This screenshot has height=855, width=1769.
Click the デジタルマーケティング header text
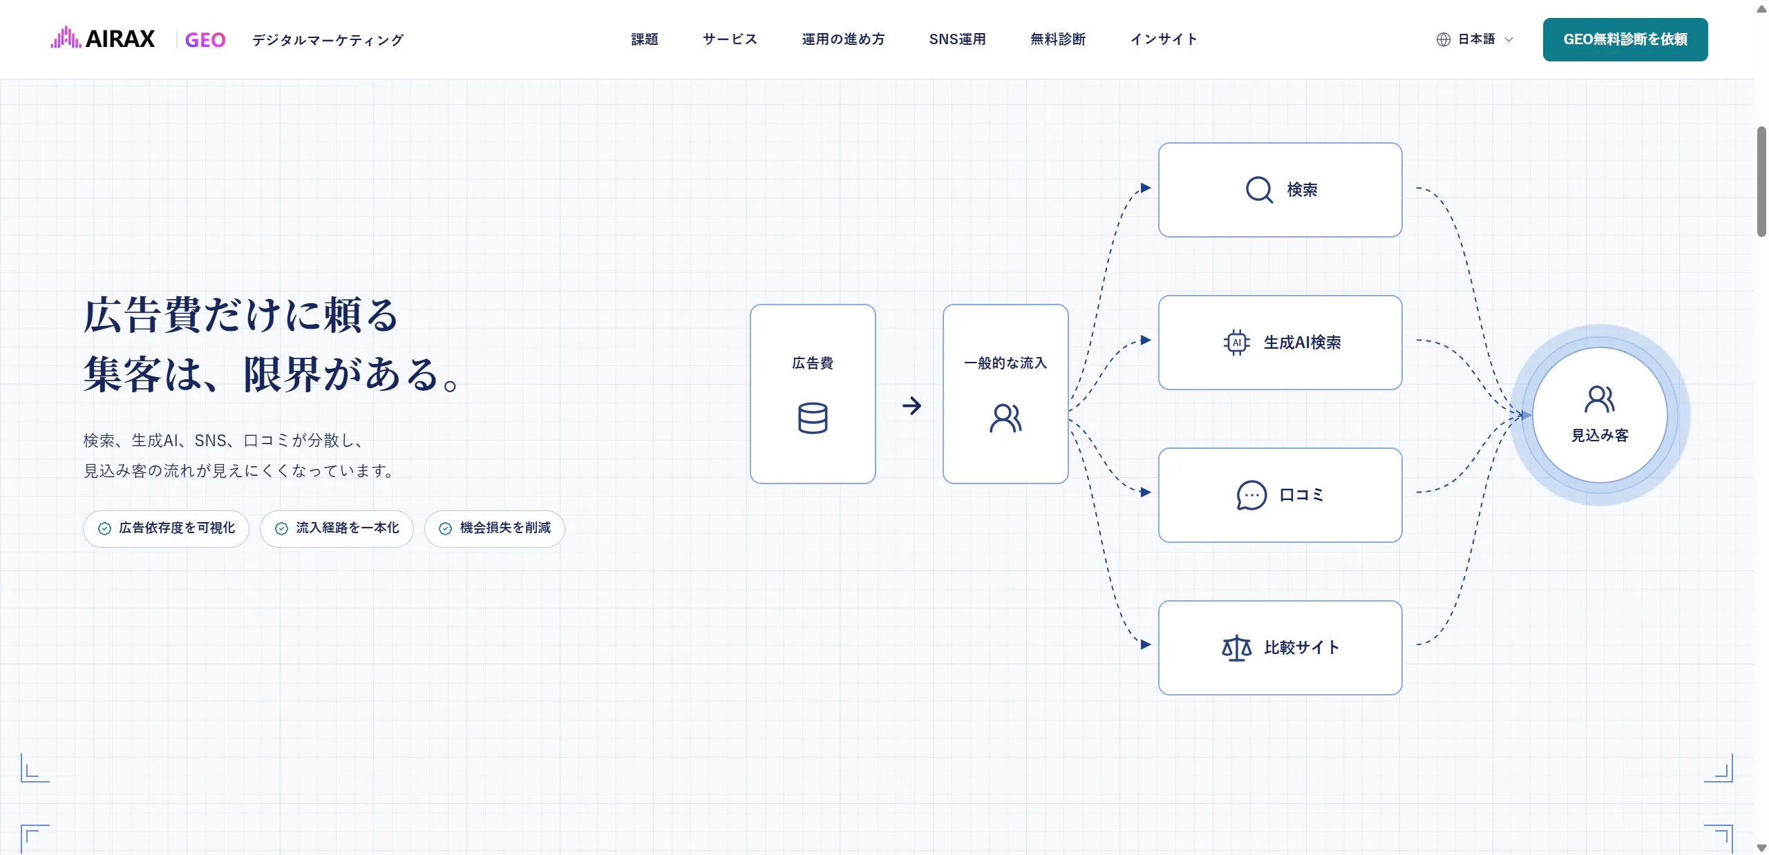coord(328,40)
